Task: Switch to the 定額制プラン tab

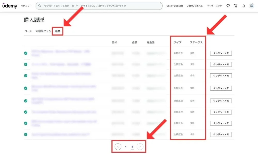Action: [x=43, y=31]
